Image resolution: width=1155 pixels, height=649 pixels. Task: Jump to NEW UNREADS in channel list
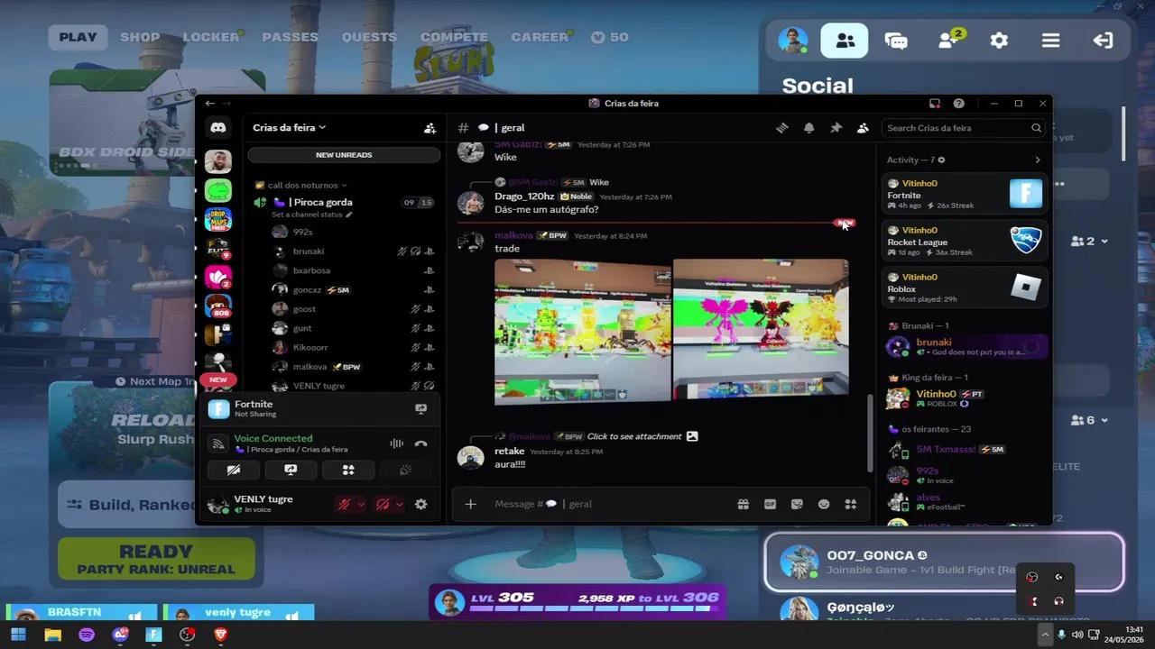[344, 155]
